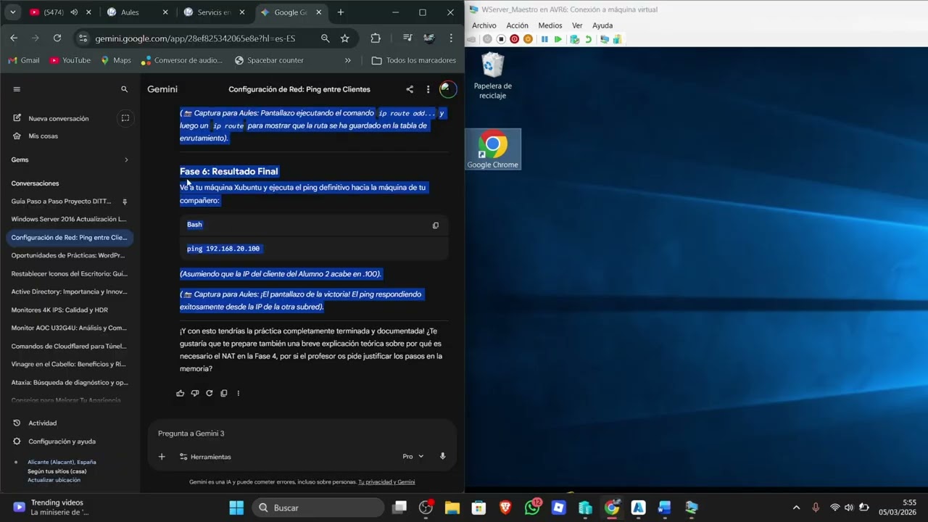The height and width of the screenshot is (522, 928).
Task: Open more options below the response
Action: (x=238, y=393)
